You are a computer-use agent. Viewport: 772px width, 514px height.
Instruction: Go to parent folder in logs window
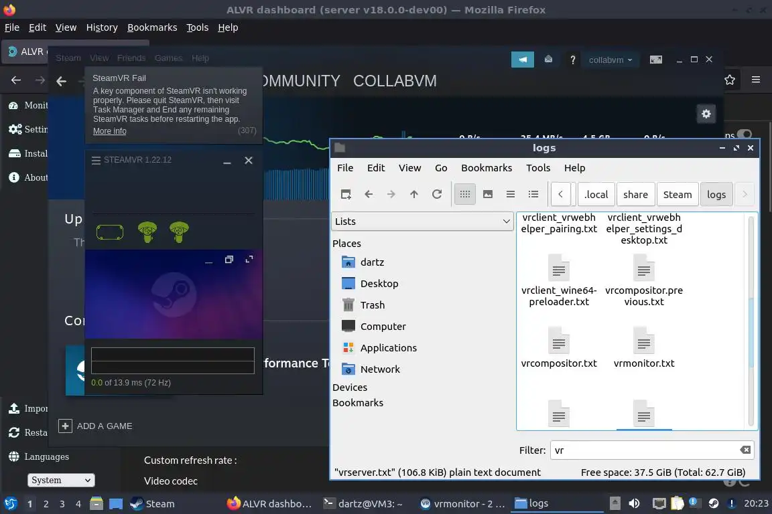(x=414, y=194)
